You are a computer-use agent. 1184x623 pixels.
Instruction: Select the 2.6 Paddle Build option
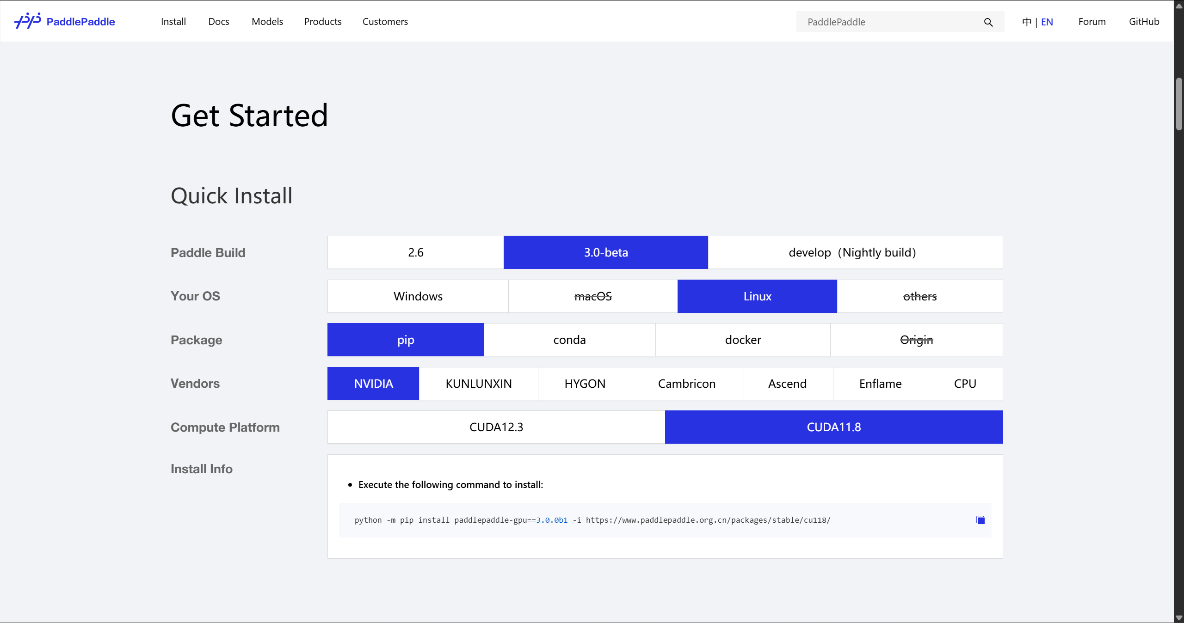415,252
